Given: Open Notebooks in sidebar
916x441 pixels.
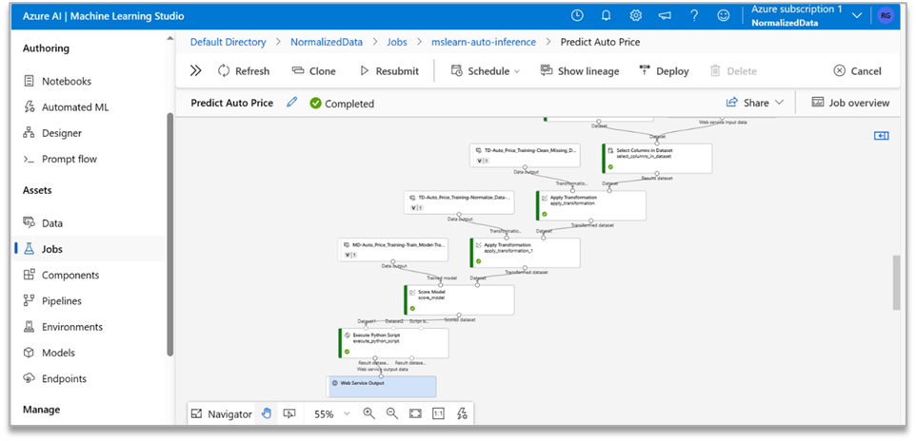Looking at the screenshot, I should (x=57, y=81).
